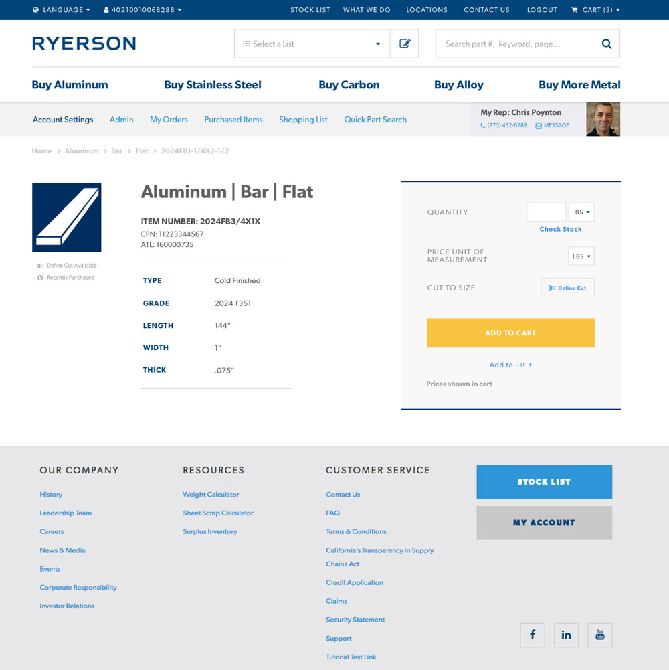Click the Bar breadcrumb
Screen dimensions: 669x670
[x=116, y=151]
